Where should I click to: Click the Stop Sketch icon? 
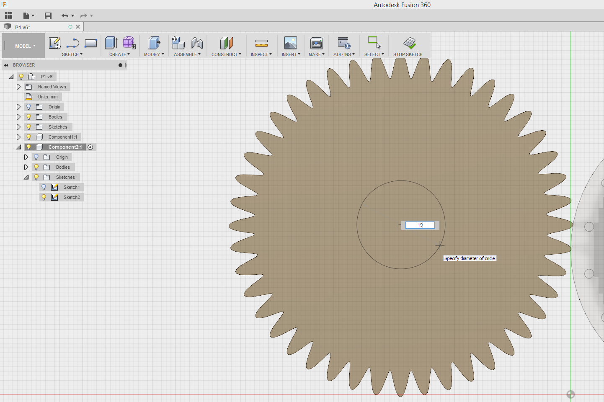click(410, 43)
